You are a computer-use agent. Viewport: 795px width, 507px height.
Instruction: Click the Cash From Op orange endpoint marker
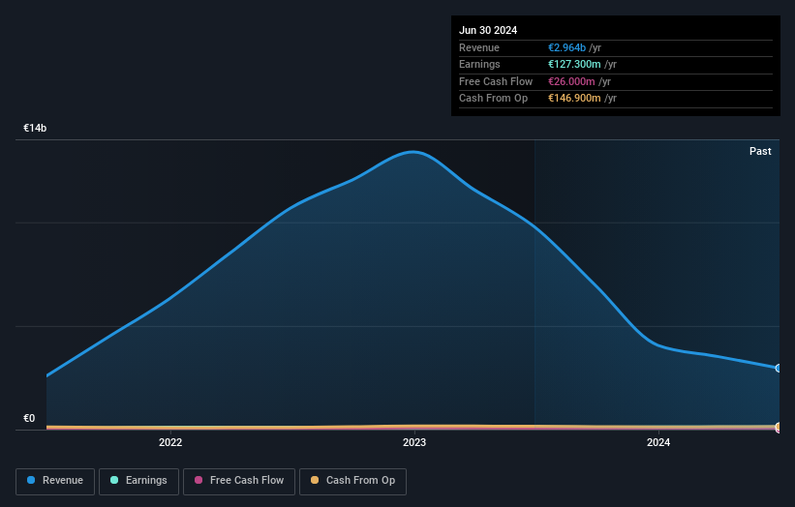click(x=779, y=427)
